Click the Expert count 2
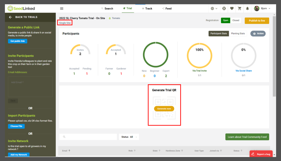The height and width of the screenshot is (161, 281). click(x=166, y=76)
